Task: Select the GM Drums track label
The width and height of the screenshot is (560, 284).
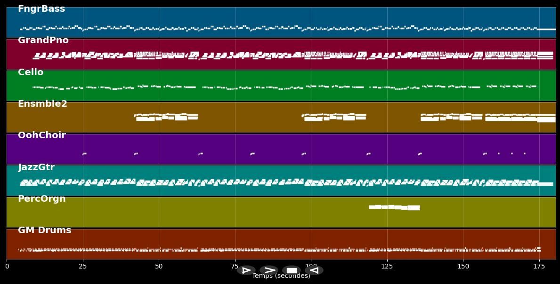Action: 44,230
